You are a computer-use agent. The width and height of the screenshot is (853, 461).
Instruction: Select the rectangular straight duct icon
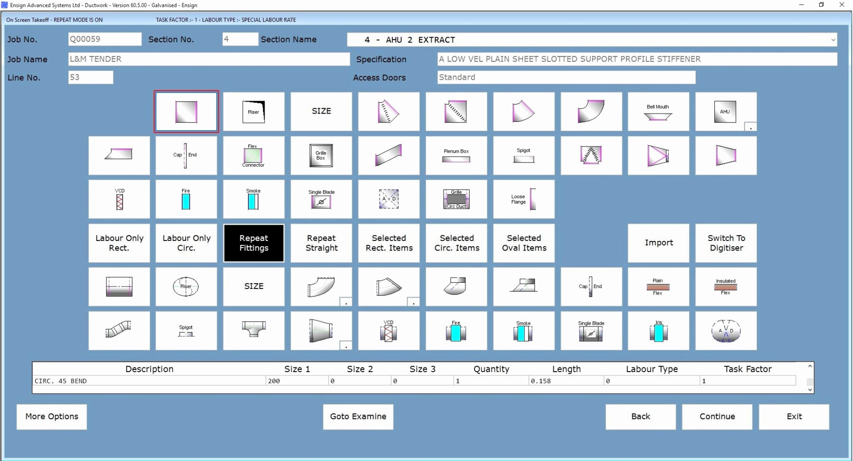(x=186, y=112)
